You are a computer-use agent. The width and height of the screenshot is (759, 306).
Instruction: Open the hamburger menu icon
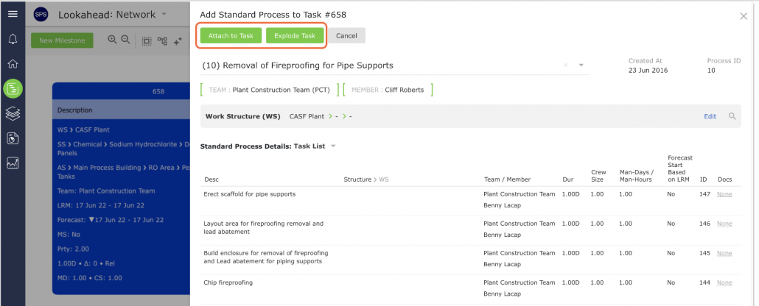(x=13, y=13)
